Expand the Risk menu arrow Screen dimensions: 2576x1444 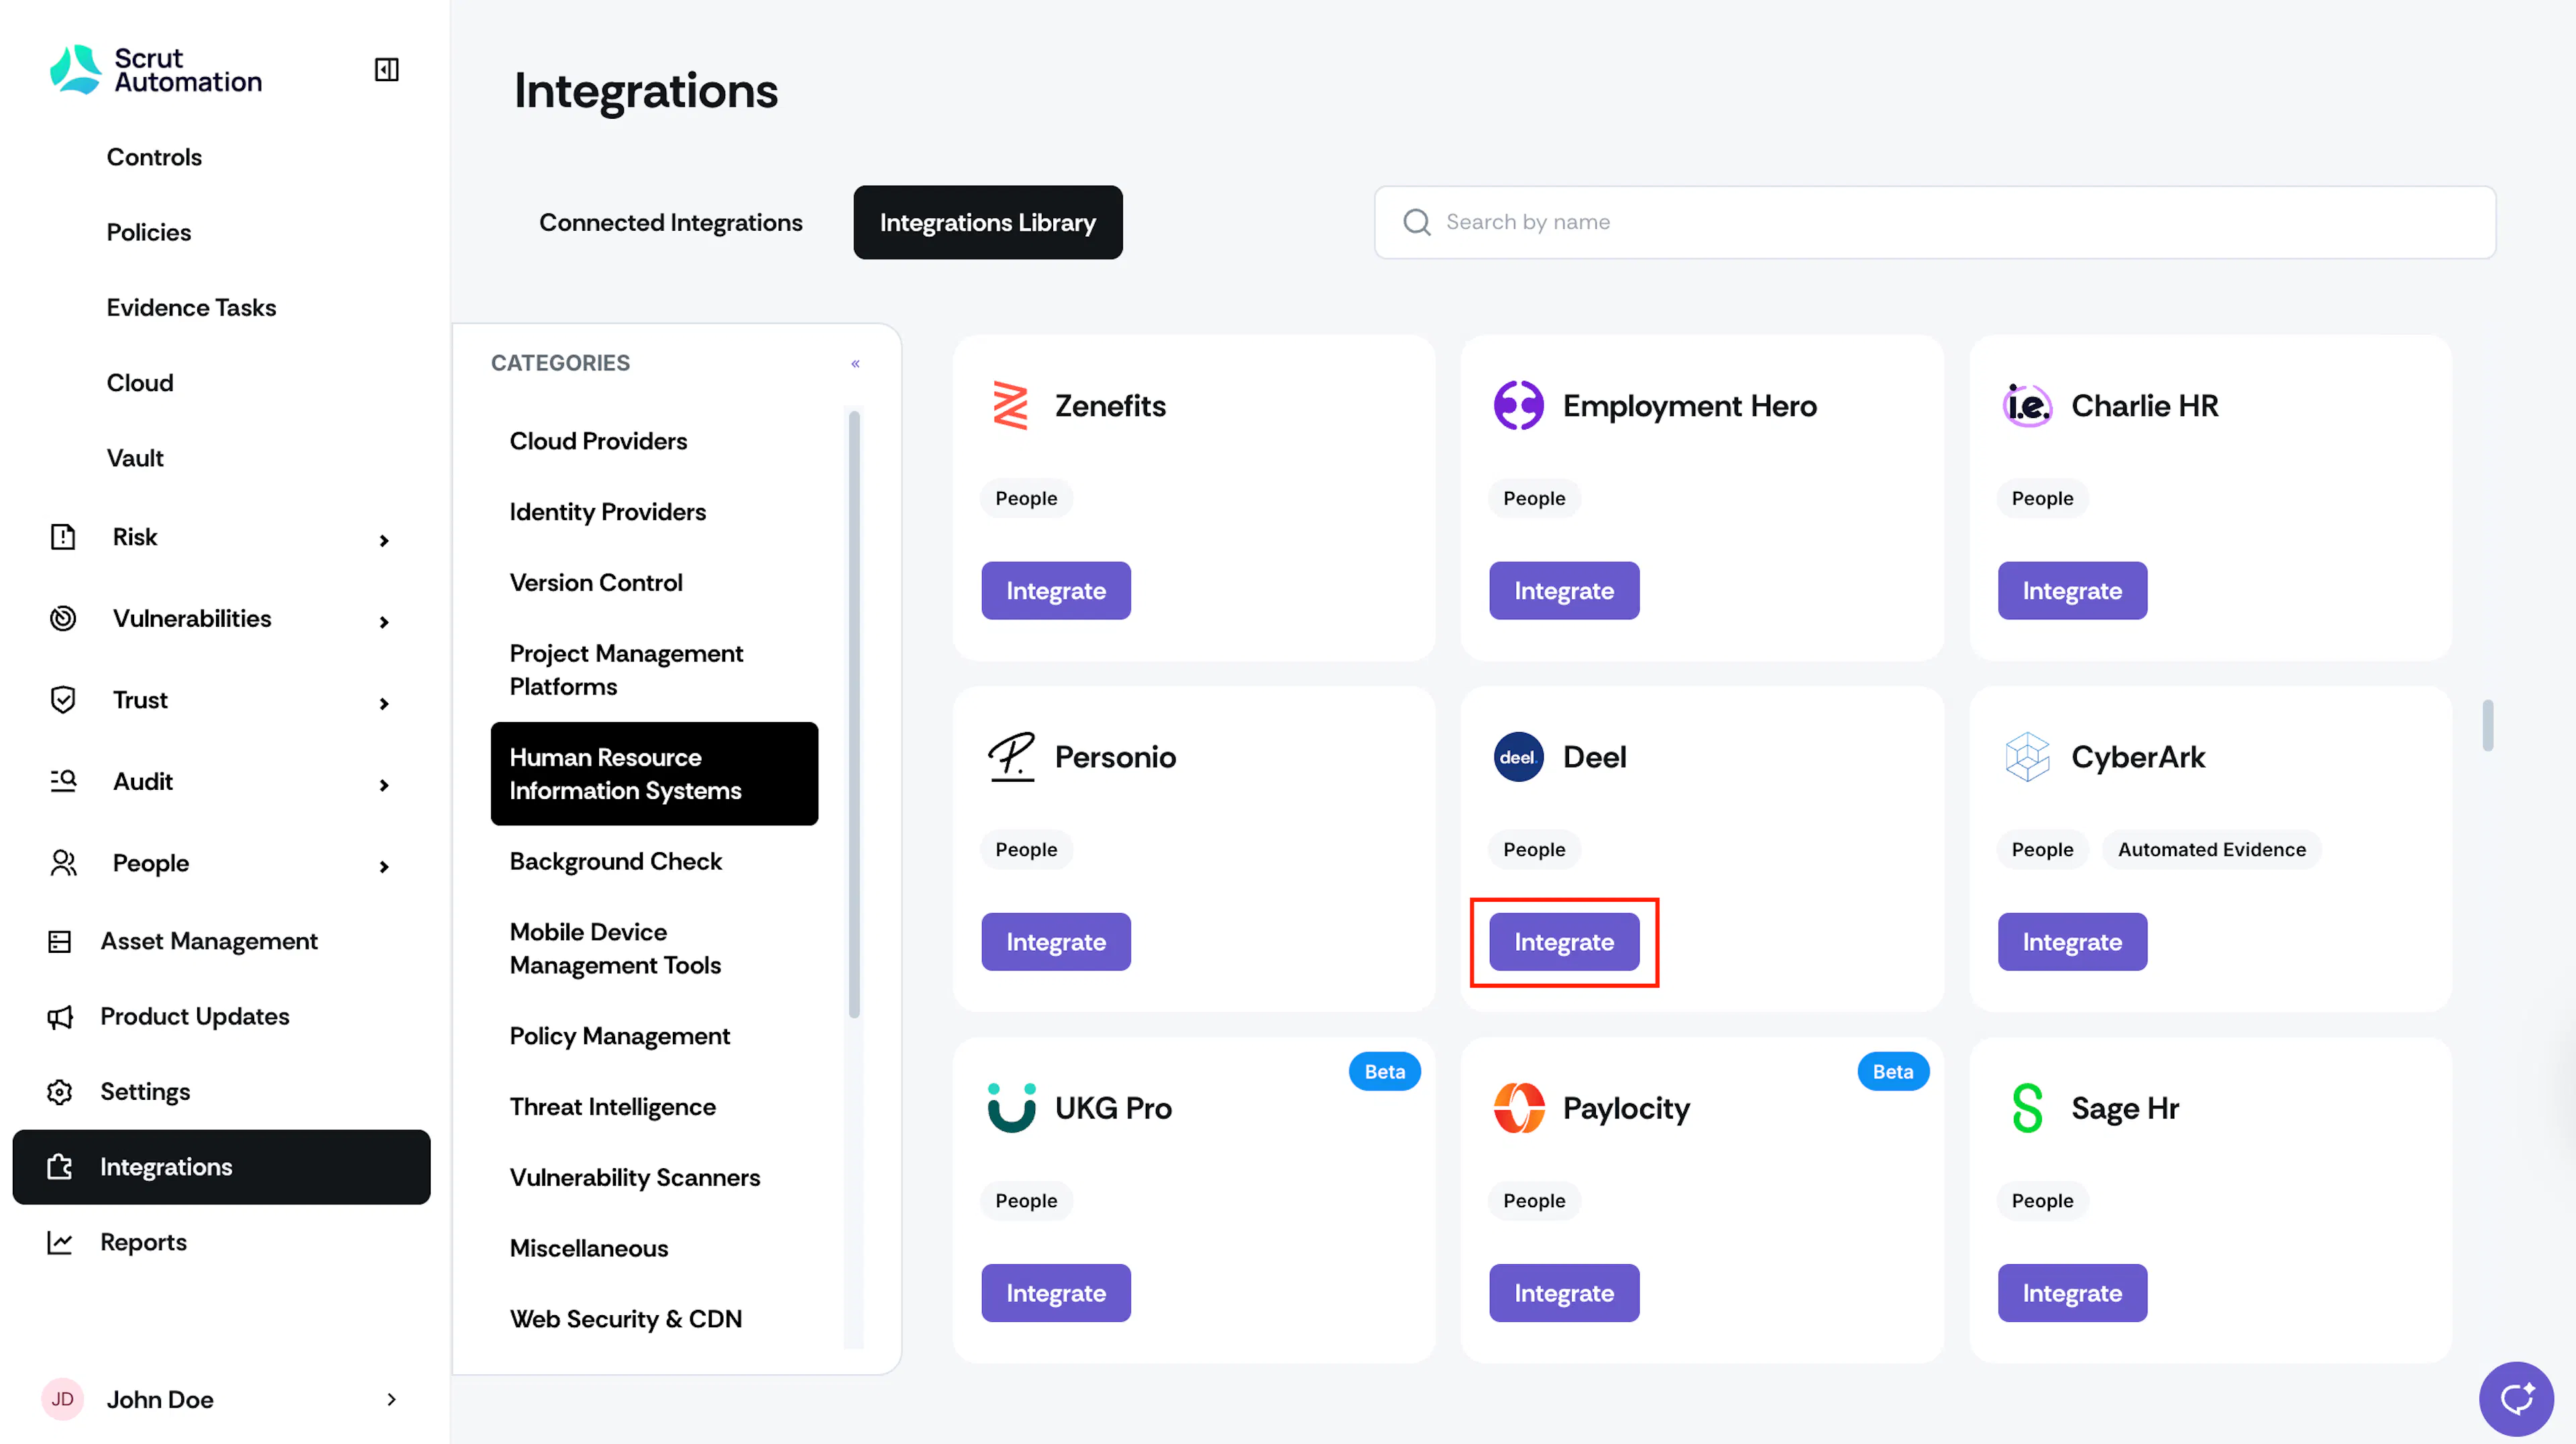pyautogui.click(x=384, y=540)
